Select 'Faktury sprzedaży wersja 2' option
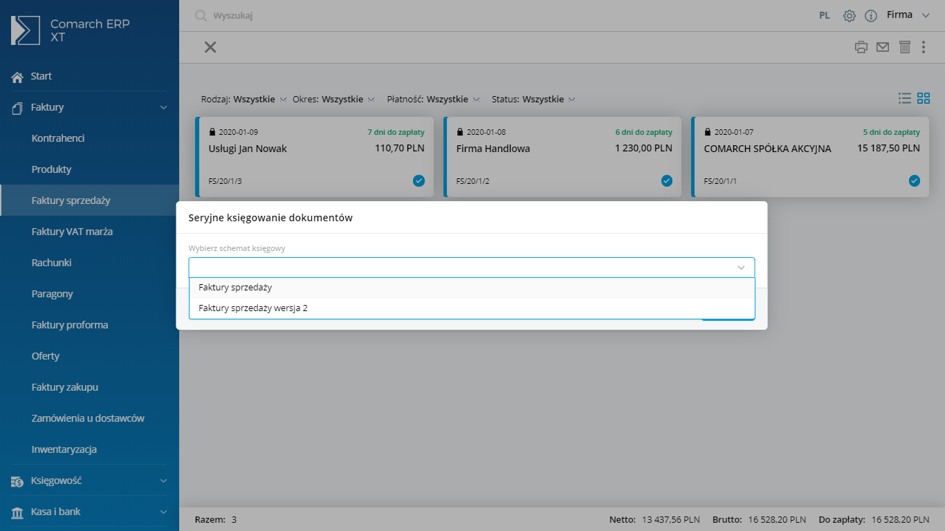 point(472,308)
